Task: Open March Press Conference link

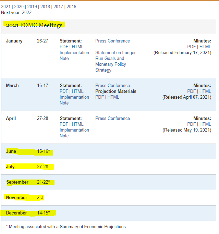Action: 112,85
